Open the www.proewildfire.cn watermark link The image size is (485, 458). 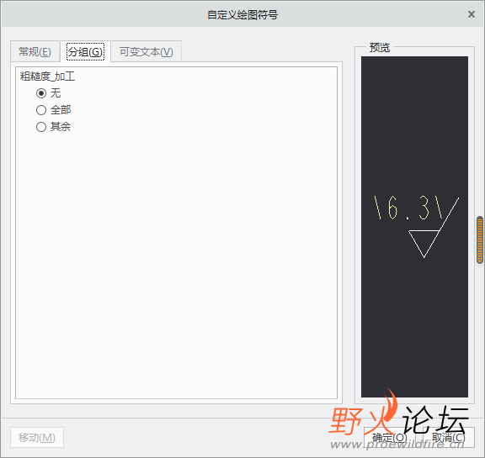tap(397, 445)
